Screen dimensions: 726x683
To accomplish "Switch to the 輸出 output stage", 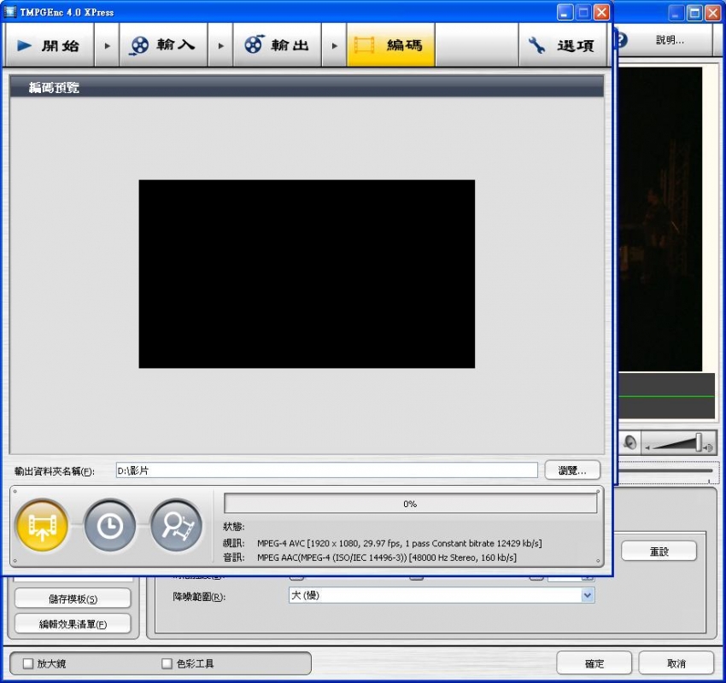I will click(277, 45).
